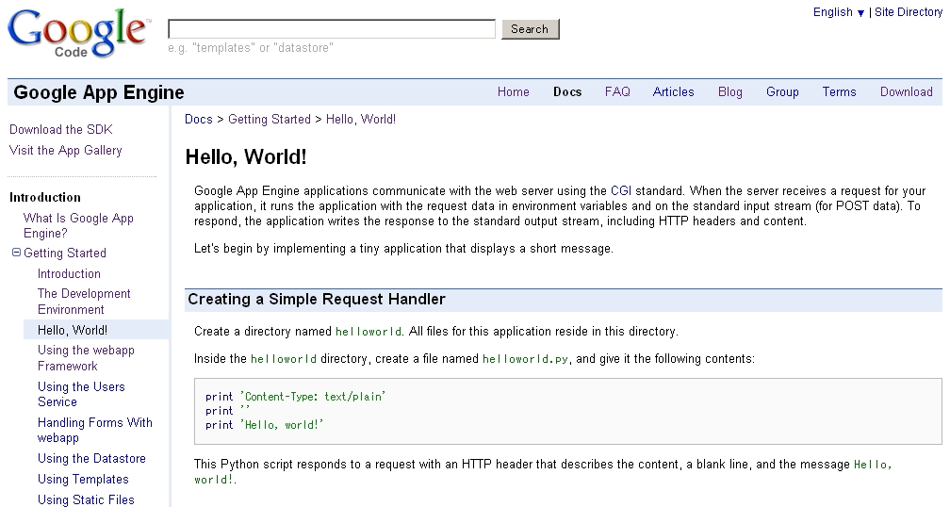Image resolution: width=950 pixels, height=507 pixels.
Task: Click the code line print 'Hello, world!'
Action: coord(264,425)
